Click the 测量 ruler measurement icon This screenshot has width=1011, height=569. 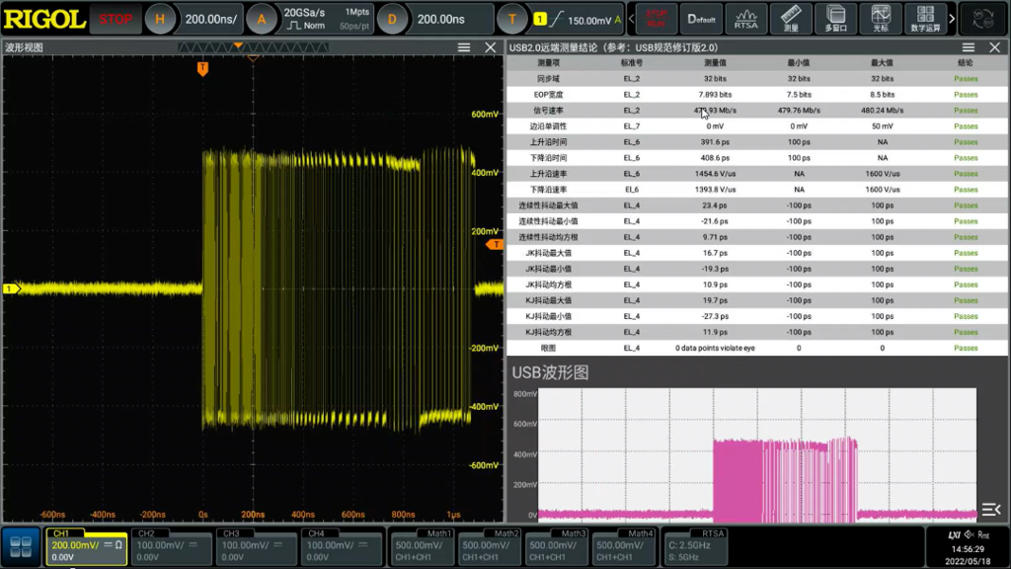[x=790, y=18]
